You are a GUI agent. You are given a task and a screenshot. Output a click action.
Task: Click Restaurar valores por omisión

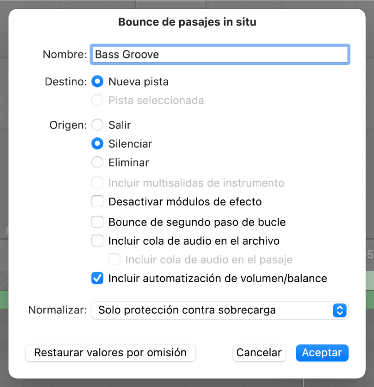pyautogui.click(x=110, y=353)
